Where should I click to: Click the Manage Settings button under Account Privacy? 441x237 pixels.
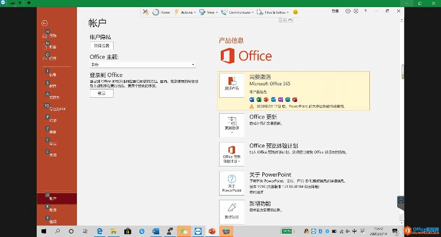click(101, 46)
